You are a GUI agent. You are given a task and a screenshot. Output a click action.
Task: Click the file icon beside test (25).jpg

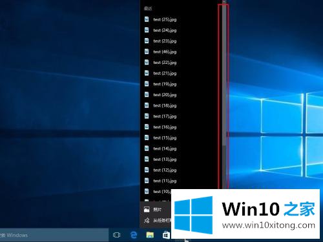pyautogui.click(x=147, y=19)
